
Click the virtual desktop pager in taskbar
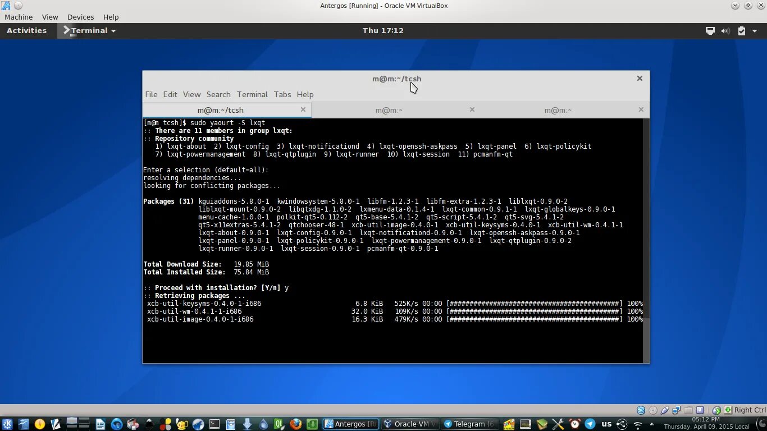click(x=78, y=424)
